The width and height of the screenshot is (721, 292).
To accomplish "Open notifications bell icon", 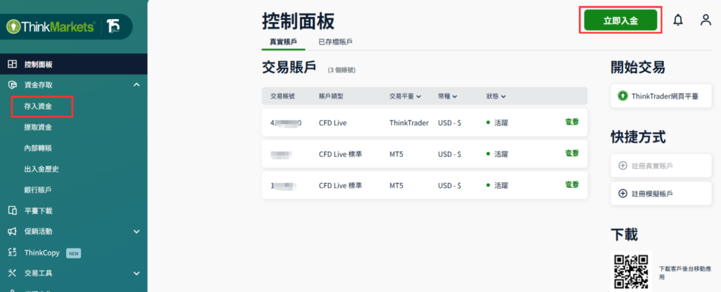I will coord(678,20).
